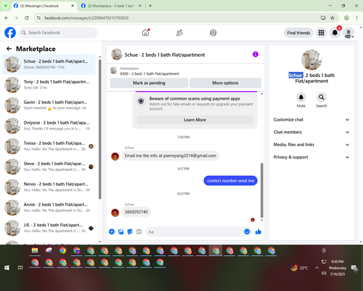Click the conversation list scrollbar
Viewport: 363px width, 291px height.
[x=100, y=129]
